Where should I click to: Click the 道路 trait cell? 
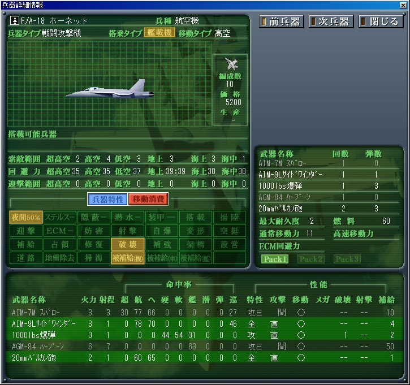point(26,258)
